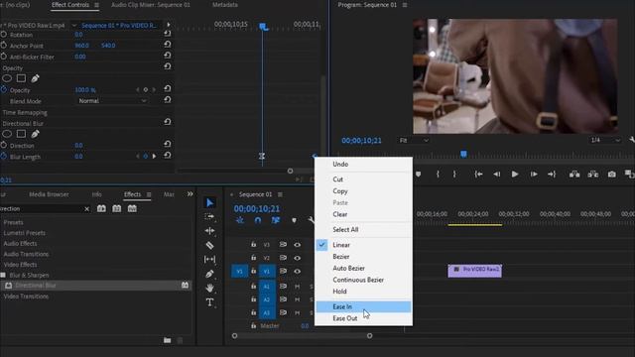635x357 pixels.
Task: Select the Type tool
Action: pos(209,302)
